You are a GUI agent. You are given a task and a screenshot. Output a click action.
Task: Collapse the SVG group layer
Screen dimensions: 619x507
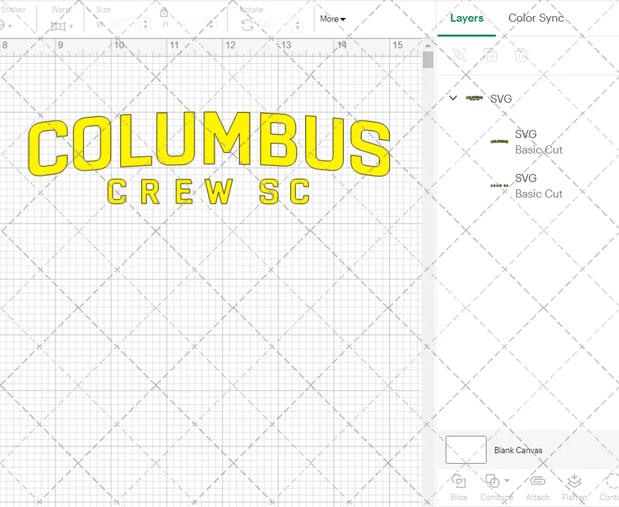click(453, 98)
